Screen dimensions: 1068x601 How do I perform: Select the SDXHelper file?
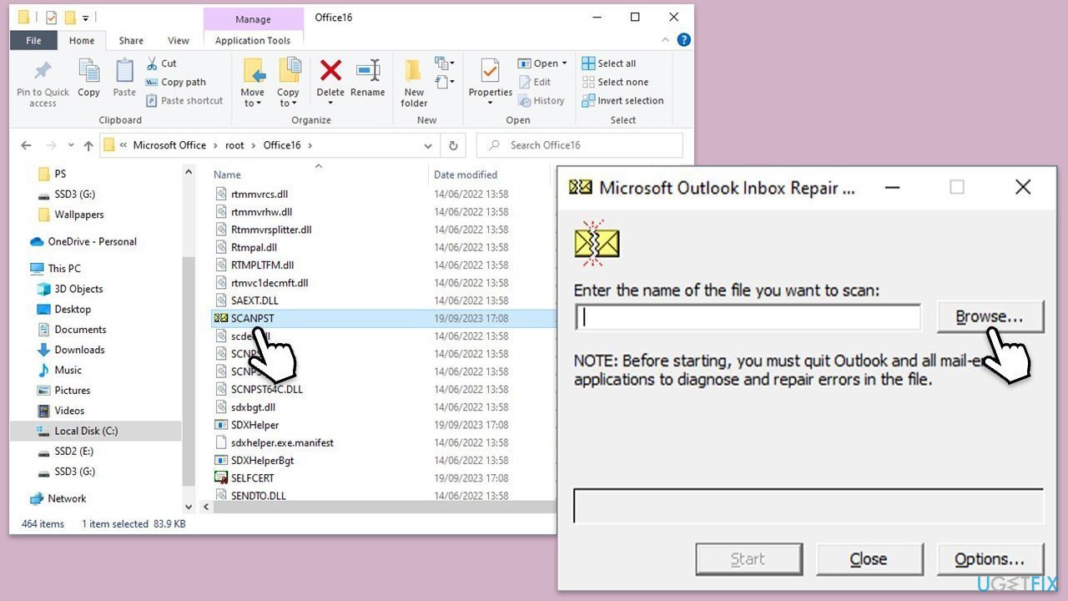[254, 425]
